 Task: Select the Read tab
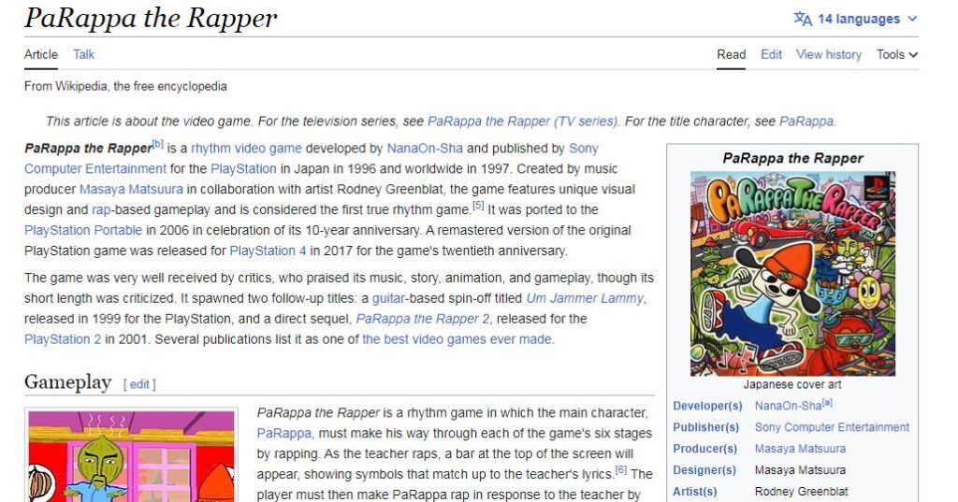pyautogui.click(x=731, y=54)
